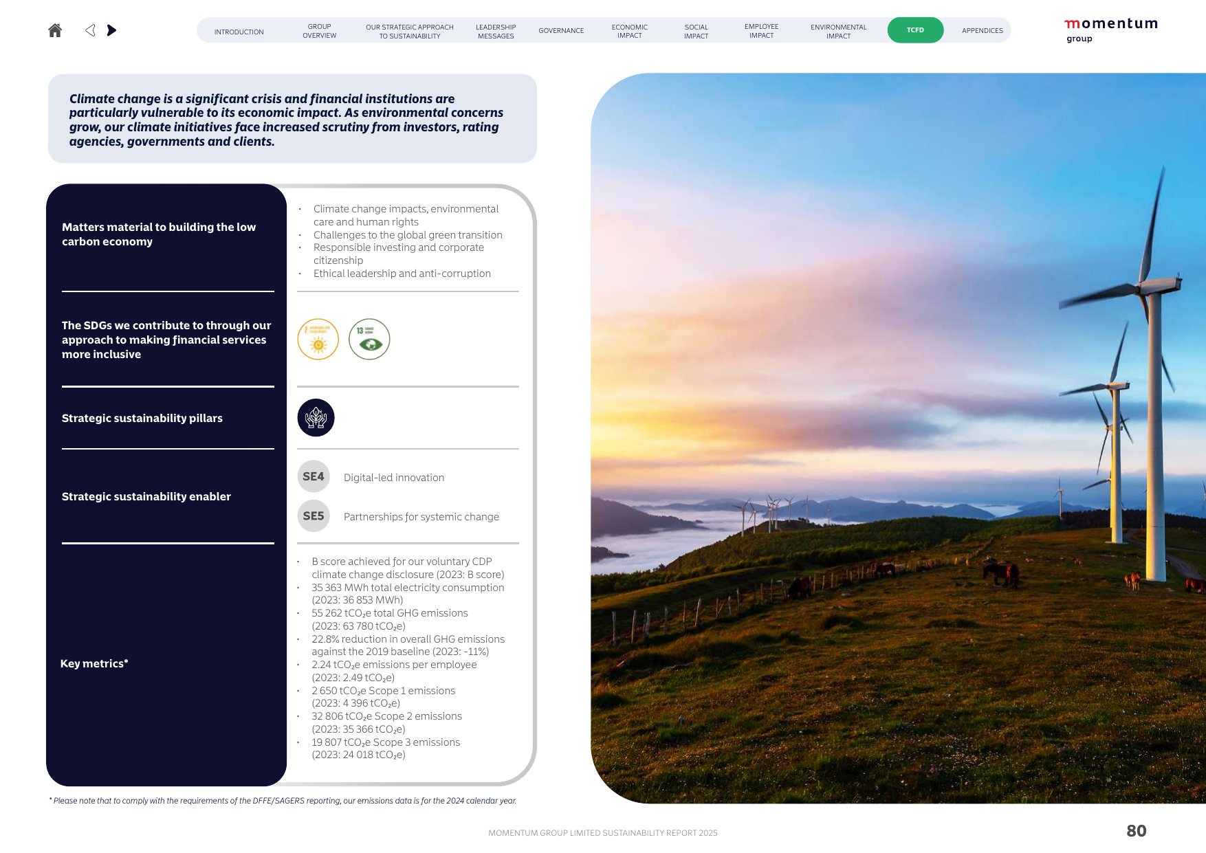
Task: Select the green TCFD tab
Action: (915, 30)
